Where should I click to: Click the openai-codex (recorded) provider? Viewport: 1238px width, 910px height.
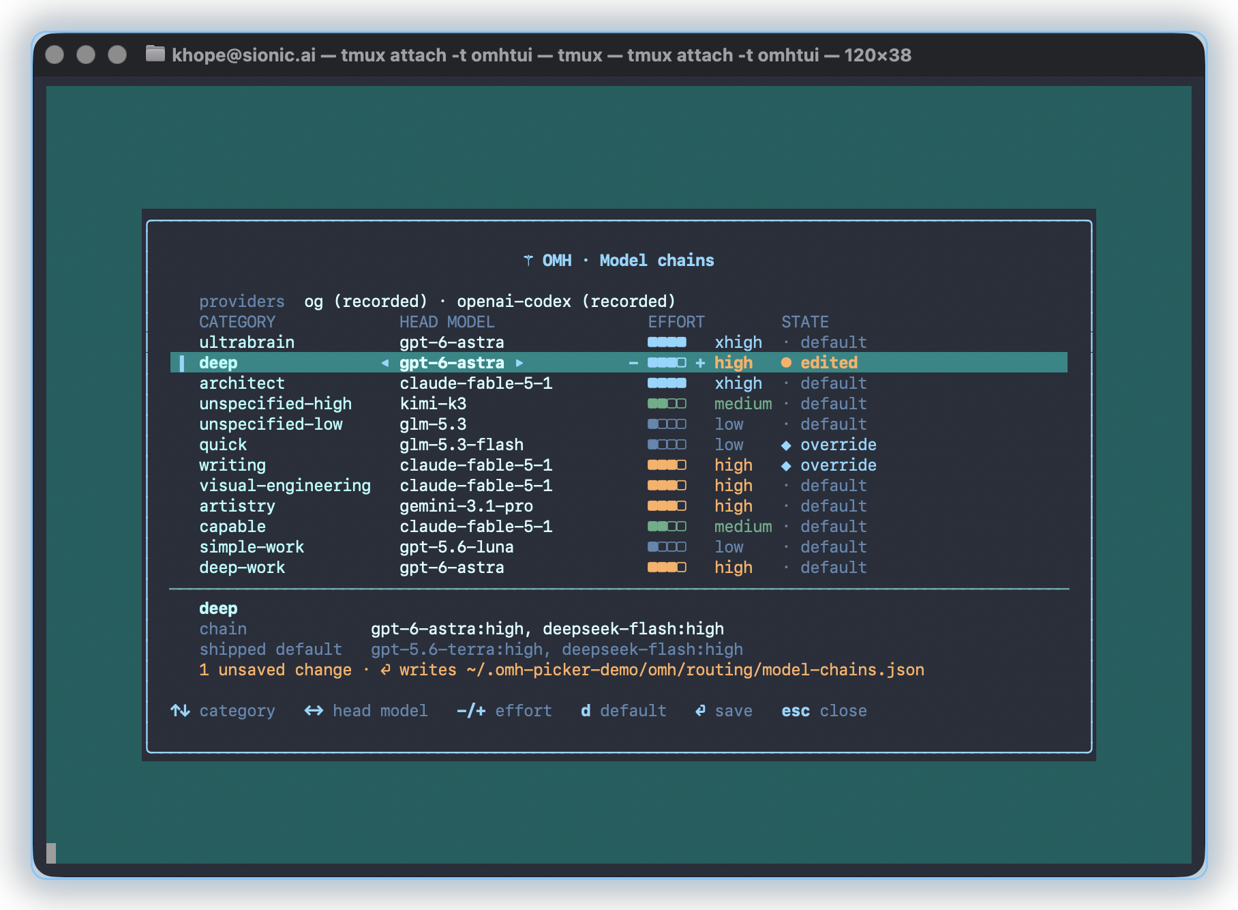coord(566,302)
